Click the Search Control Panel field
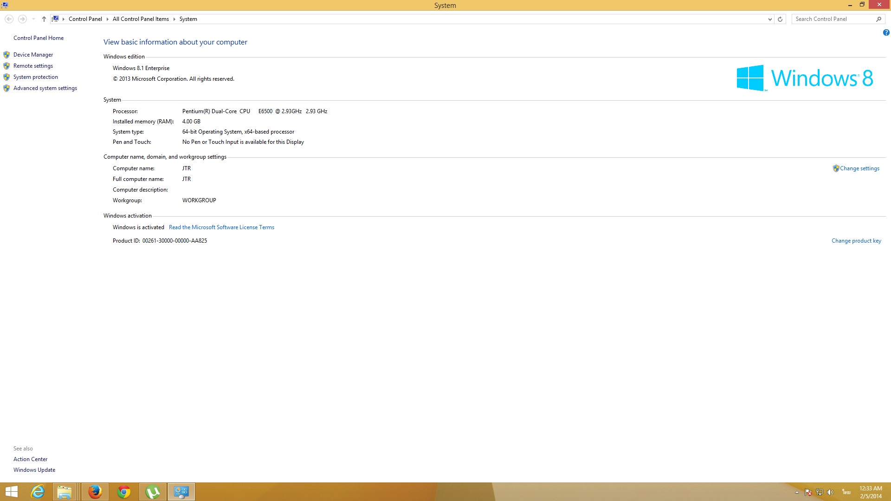 [833, 19]
